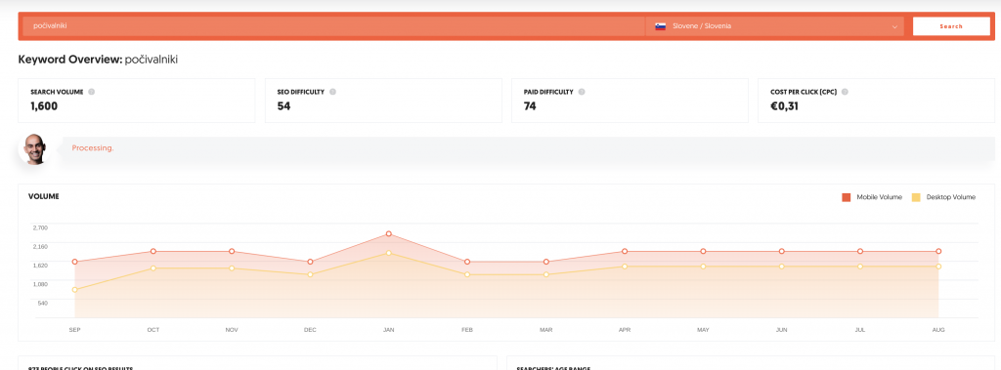Click the 2,700 axis label
The width and height of the screenshot is (1001, 370).
(x=39, y=227)
